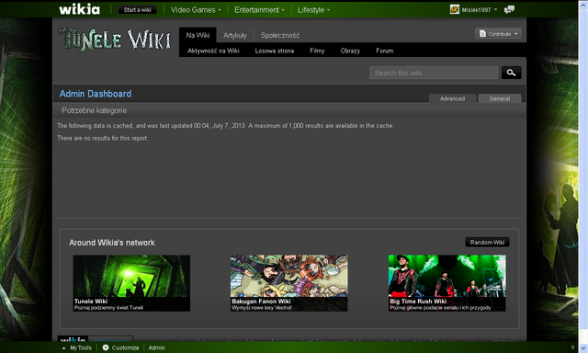This screenshot has height=353, width=588.
Task: Open the Obrazy menu item
Action: point(350,51)
